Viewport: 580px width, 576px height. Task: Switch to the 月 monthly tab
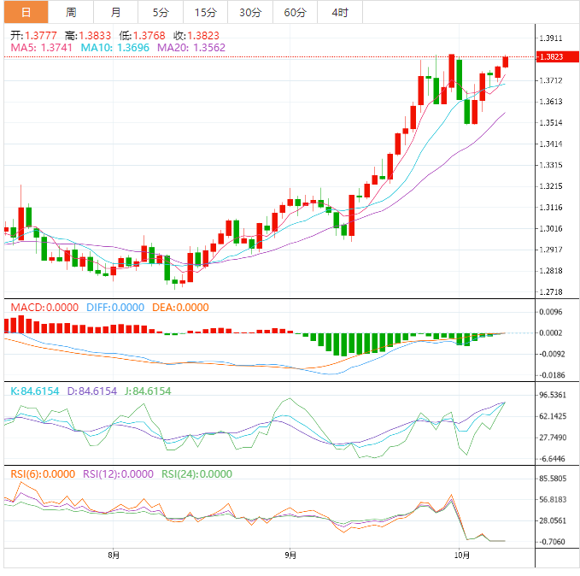116,12
